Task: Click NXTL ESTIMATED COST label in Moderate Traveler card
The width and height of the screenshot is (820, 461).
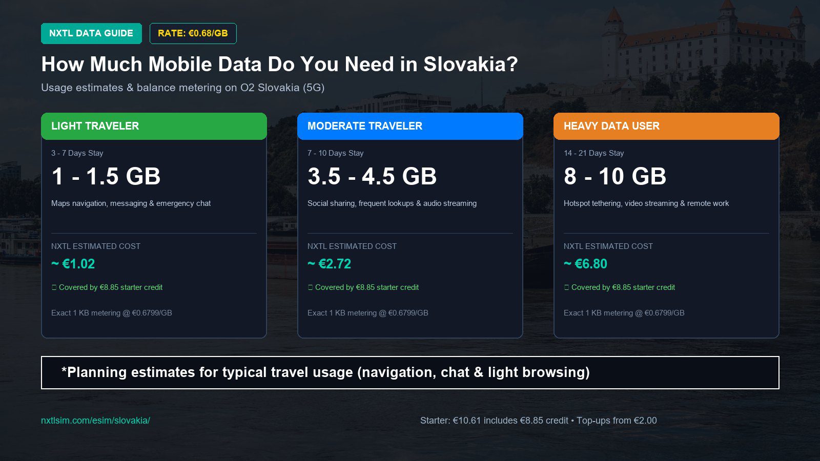Action: coord(352,246)
